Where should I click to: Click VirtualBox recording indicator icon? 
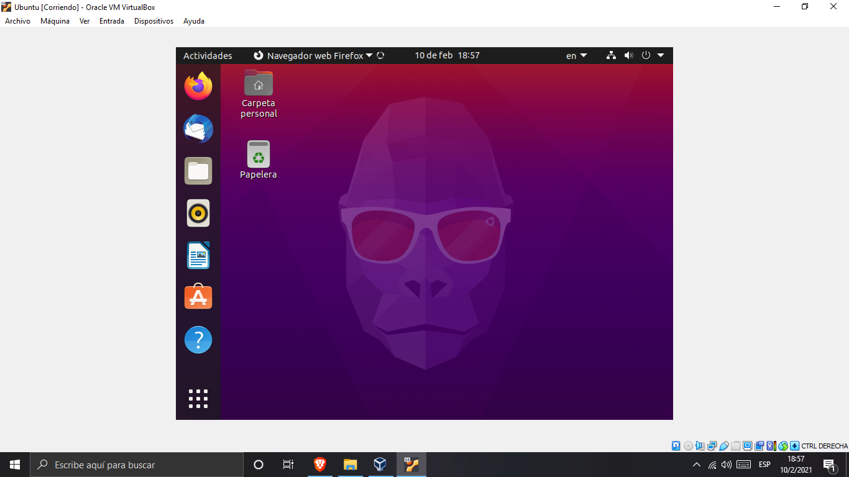click(760, 446)
